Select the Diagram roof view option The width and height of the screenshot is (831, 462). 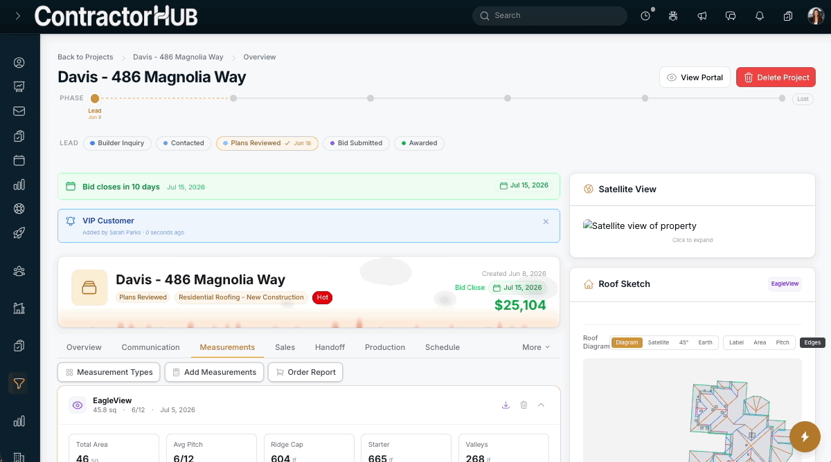click(x=626, y=342)
